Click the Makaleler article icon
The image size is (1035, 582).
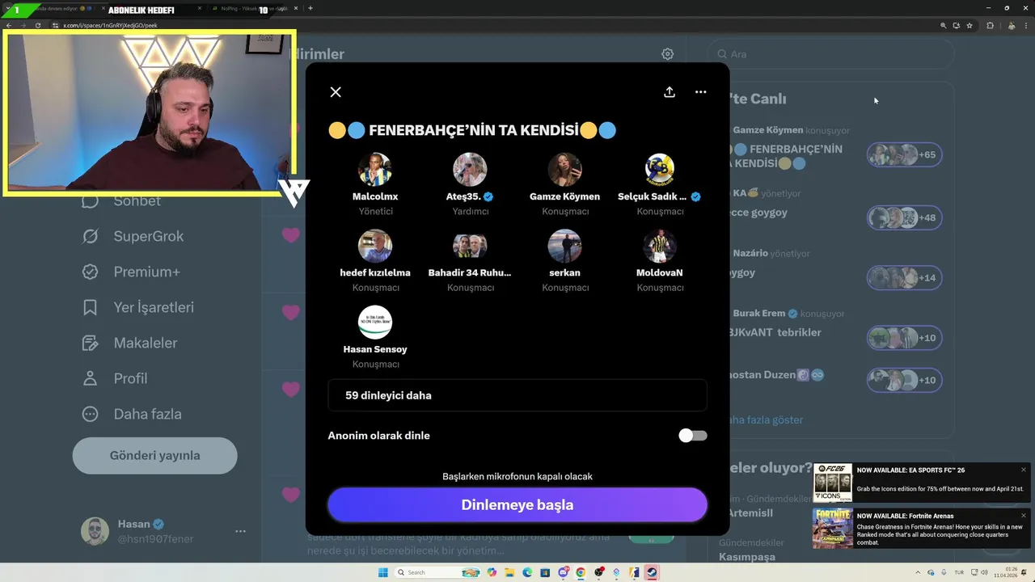[91, 343]
